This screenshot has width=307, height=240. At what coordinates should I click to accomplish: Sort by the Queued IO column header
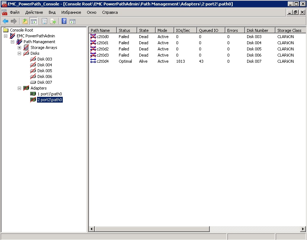[x=211, y=30]
